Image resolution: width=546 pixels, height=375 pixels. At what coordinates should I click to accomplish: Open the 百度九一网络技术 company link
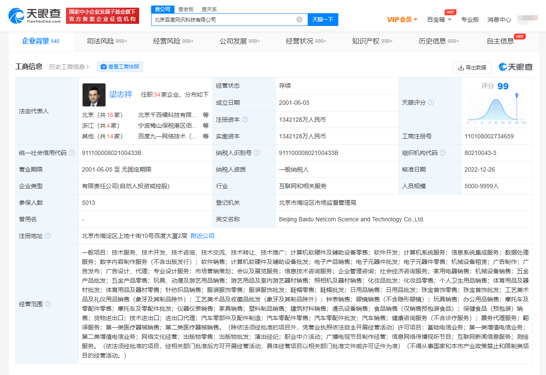coord(168,136)
